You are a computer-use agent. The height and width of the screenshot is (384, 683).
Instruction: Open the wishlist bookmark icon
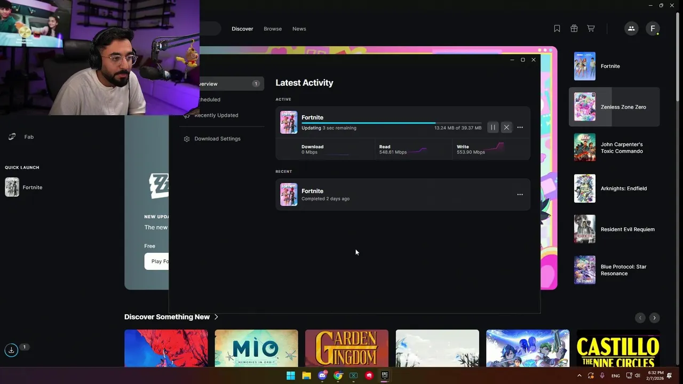point(557,29)
